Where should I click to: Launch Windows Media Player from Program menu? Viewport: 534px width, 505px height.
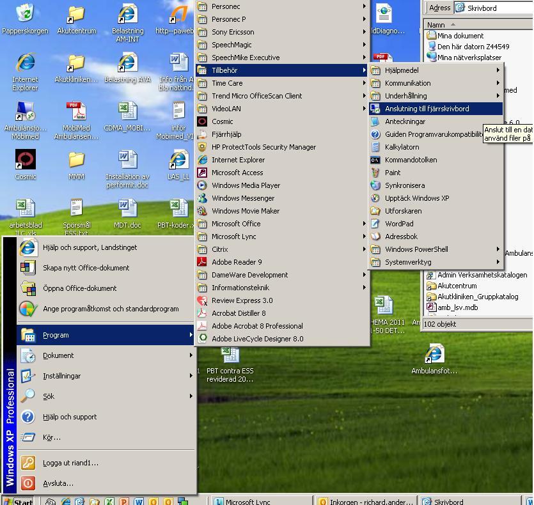pyautogui.click(x=282, y=185)
